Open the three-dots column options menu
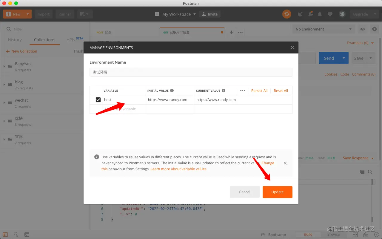Screen dimensions: 382x239 click(243, 91)
